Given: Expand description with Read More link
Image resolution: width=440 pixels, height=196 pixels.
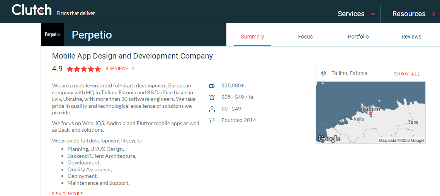Looking at the screenshot, I should tap(70, 194).
